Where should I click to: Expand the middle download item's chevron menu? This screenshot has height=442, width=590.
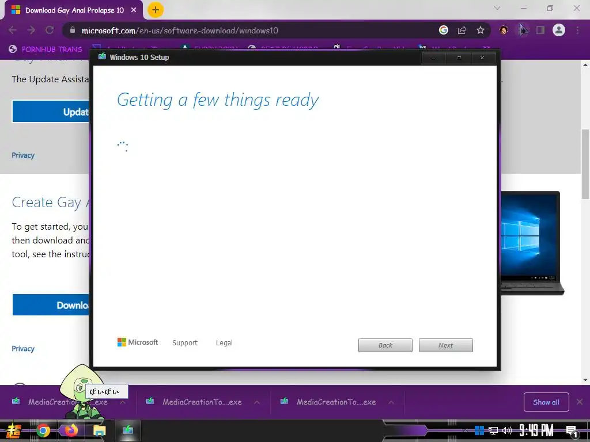tap(257, 402)
